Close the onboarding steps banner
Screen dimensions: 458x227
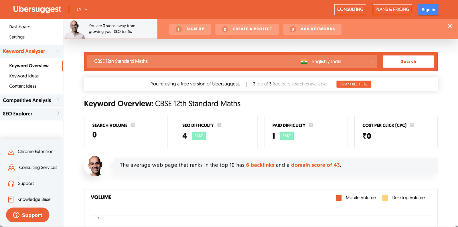pyautogui.click(x=450, y=26)
